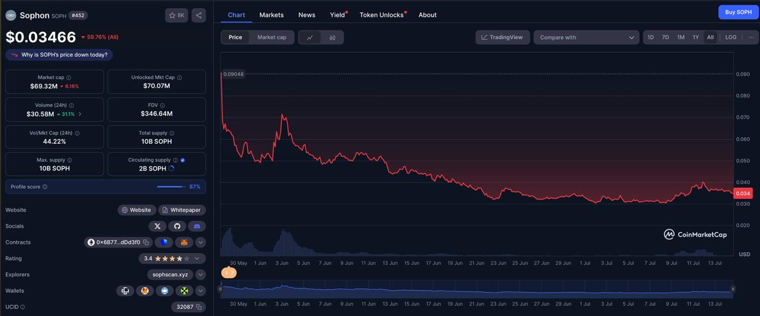Click Volume (24h) info icon

(x=71, y=105)
